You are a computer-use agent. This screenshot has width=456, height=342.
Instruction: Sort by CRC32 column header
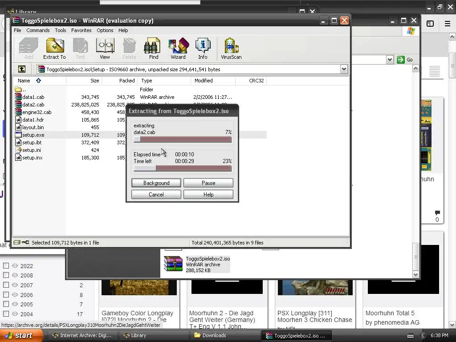251,81
